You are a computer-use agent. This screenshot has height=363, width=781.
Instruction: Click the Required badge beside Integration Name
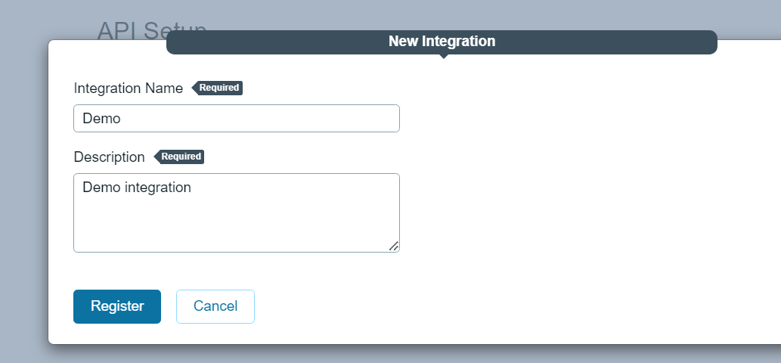pyautogui.click(x=218, y=88)
